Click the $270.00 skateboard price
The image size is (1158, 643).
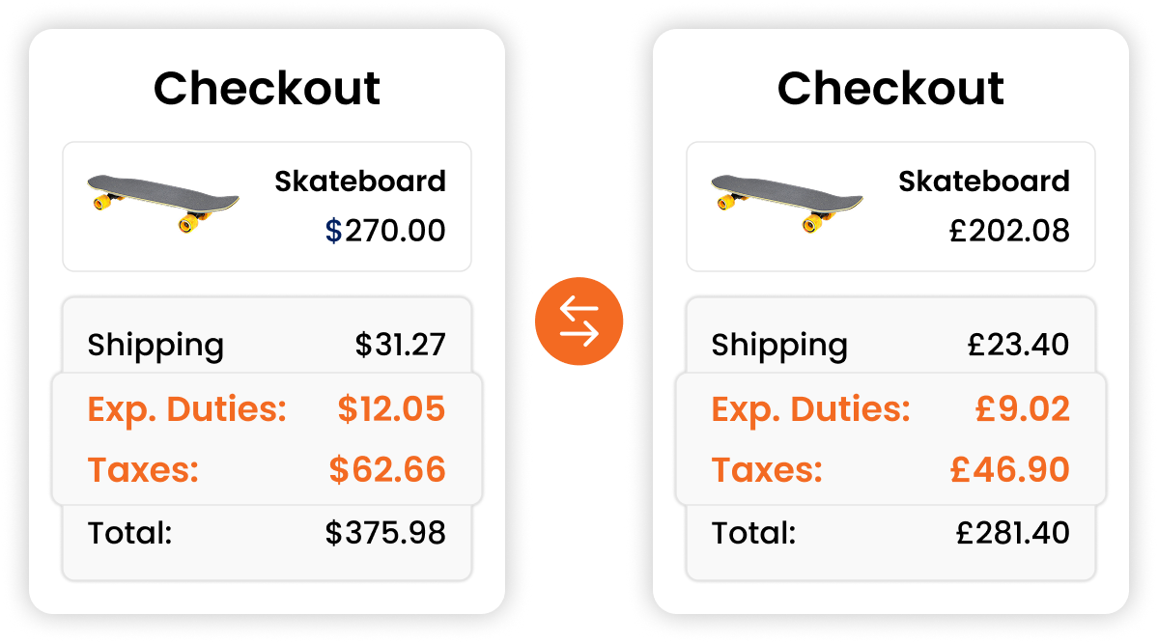385,232
